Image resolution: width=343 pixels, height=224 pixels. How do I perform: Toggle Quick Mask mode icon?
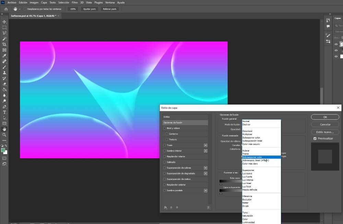click(4, 158)
